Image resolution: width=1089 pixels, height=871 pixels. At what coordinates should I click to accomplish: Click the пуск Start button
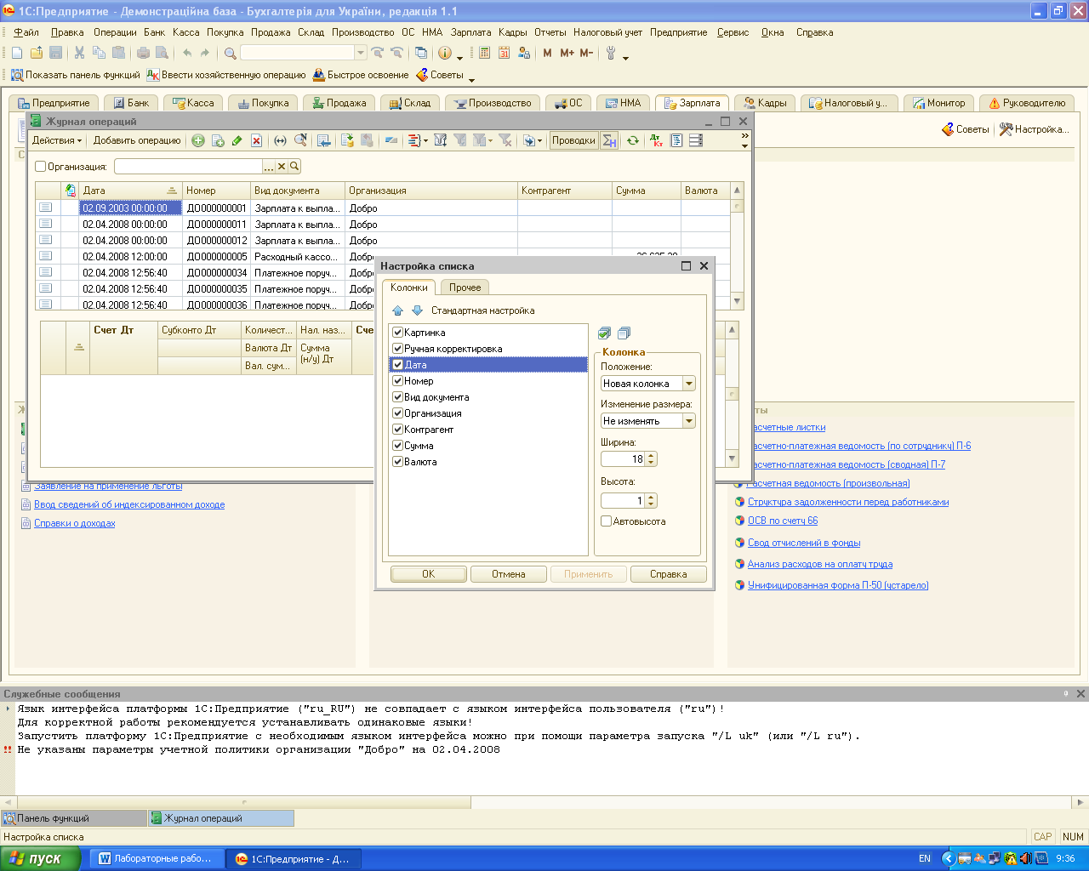point(41,859)
